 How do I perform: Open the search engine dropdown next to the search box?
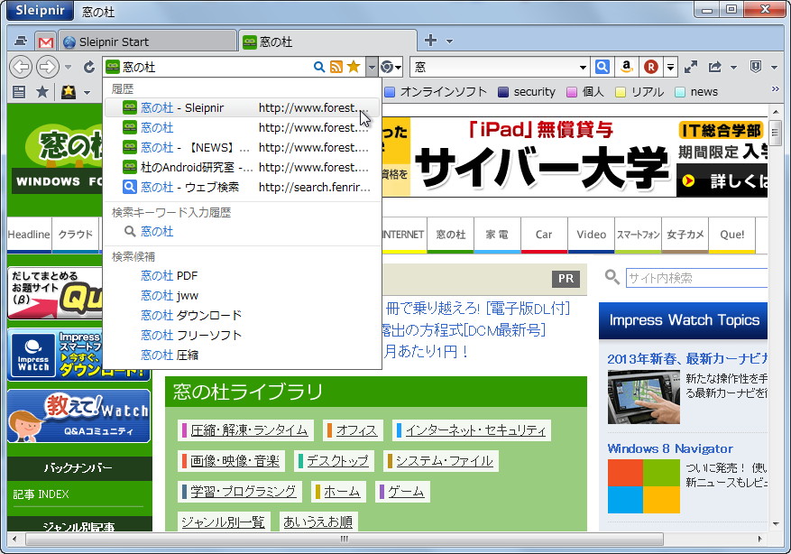(583, 67)
